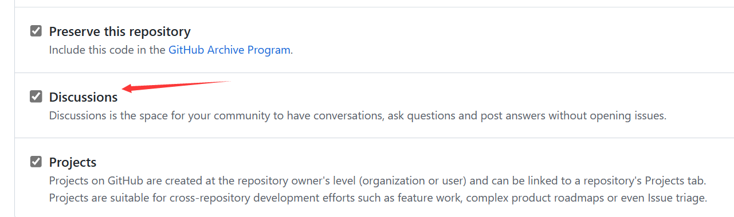734x217 pixels.
Task: Open the GitHub Archive Program link
Action: 229,50
